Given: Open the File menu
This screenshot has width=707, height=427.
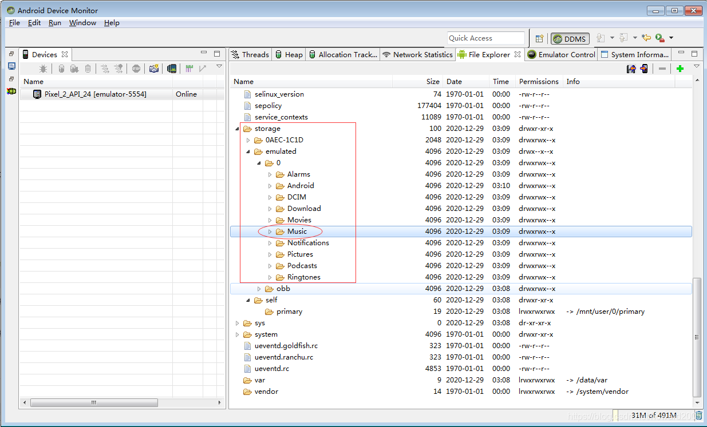Looking at the screenshot, I should pos(14,23).
